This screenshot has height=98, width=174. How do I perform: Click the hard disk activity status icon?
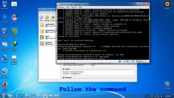click(x=120, y=61)
